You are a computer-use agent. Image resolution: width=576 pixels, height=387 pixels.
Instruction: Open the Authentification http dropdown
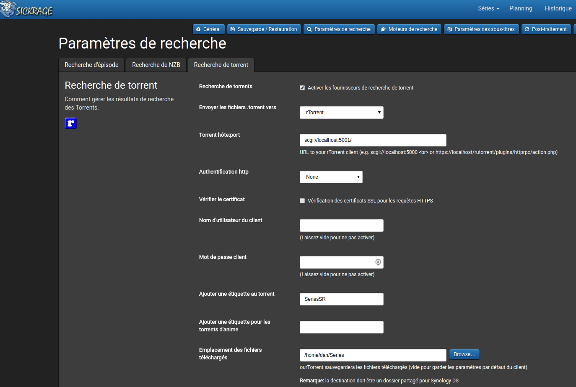(x=331, y=177)
